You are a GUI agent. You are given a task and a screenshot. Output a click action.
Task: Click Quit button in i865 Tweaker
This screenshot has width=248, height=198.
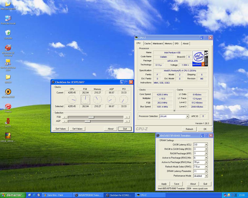[x=205, y=184]
